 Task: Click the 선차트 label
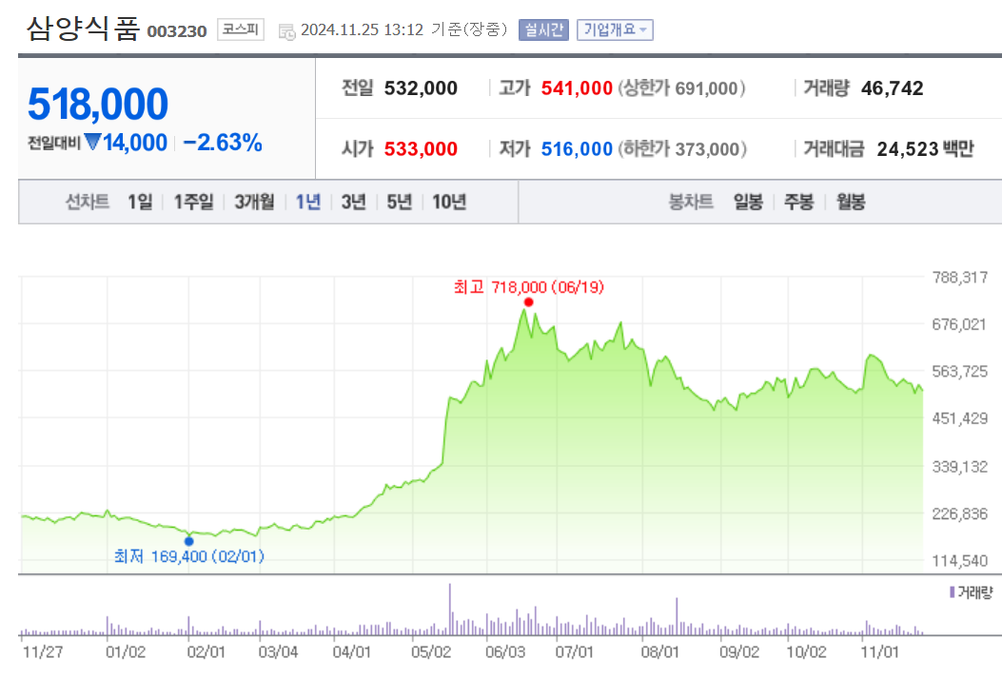(88, 202)
